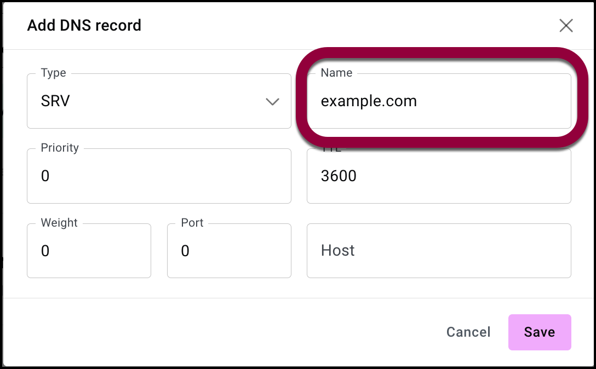Close the Add DNS record dialog
Image resolution: width=596 pixels, height=369 pixels.
[x=566, y=25]
